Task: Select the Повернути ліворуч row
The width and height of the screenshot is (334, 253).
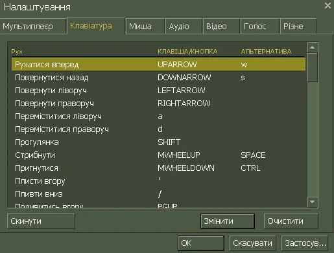Action: [158, 91]
